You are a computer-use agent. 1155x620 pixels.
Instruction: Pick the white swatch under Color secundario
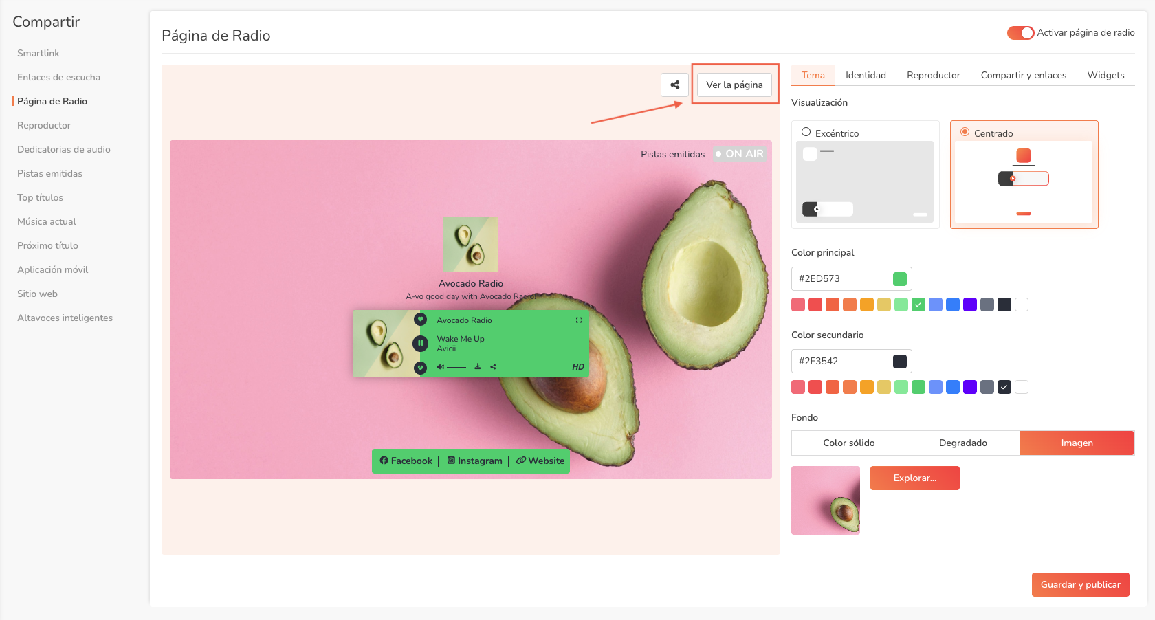pos(1022,387)
